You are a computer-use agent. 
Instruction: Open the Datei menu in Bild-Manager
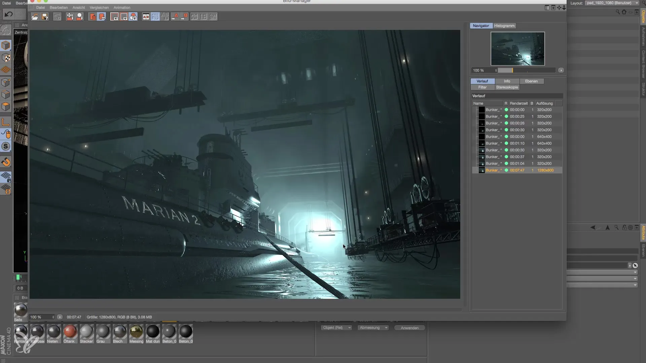click(40, 7)
